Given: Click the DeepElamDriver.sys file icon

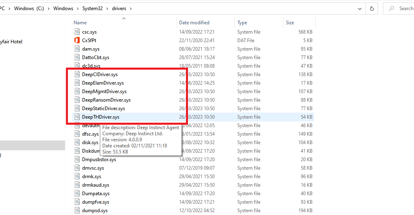Looking at the screenshot, I should pyautogui.click(x=77, y=83).
